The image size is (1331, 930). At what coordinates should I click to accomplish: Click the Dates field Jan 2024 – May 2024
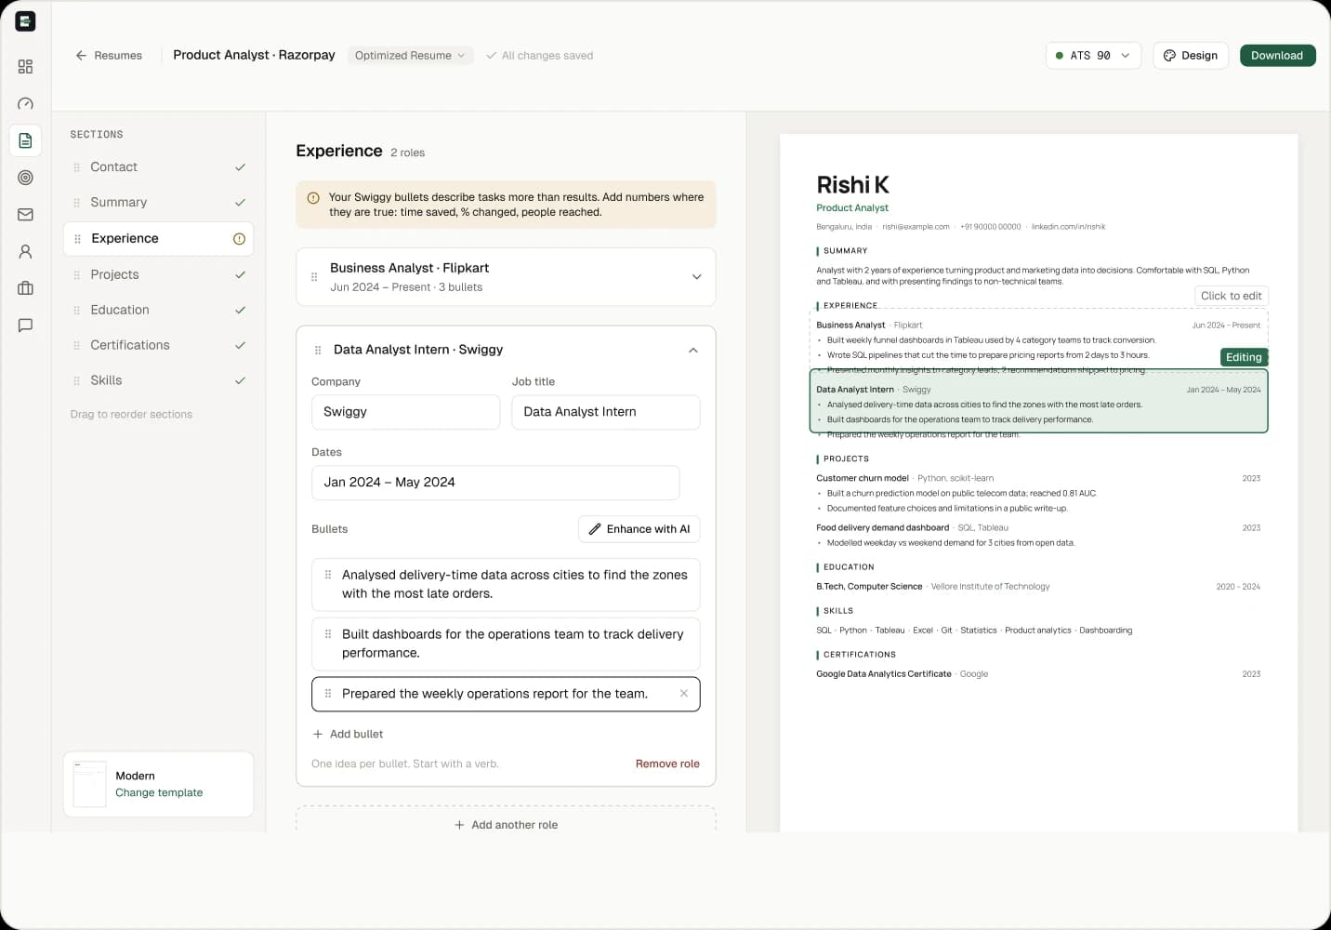(495, 483)
